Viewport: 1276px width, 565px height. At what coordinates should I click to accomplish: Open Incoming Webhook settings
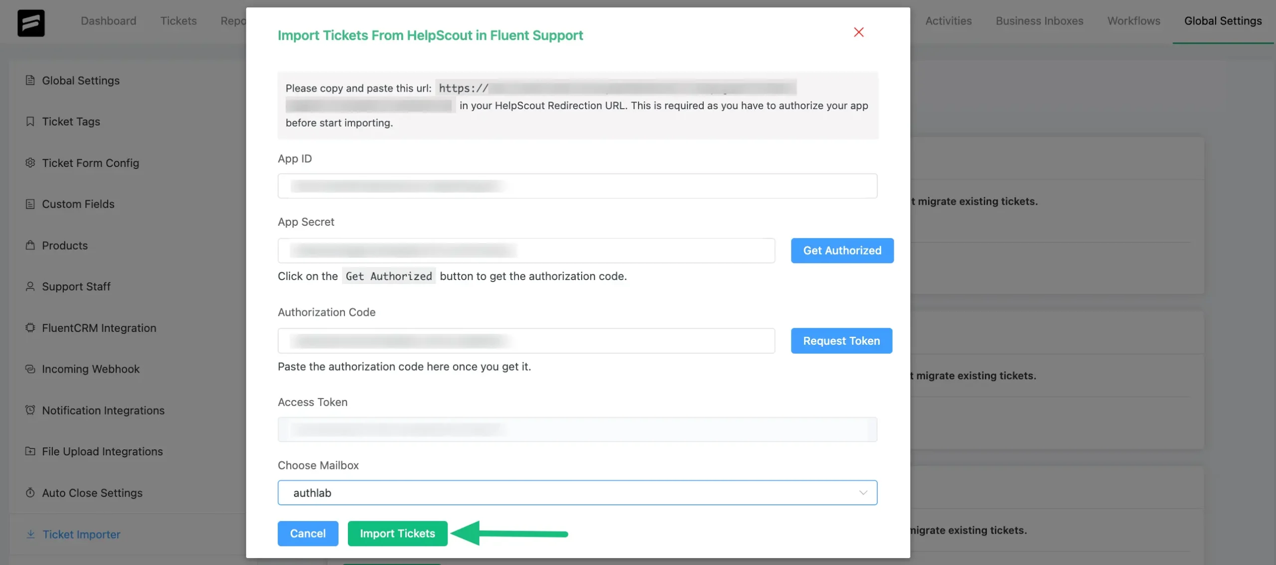[91, 369]
